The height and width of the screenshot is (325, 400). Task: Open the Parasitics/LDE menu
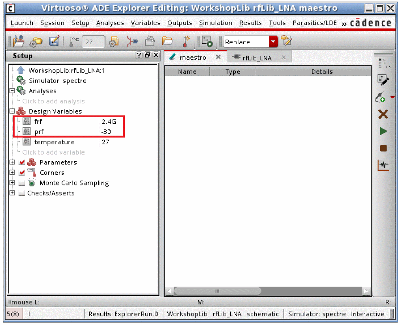[x=315, y=23]
